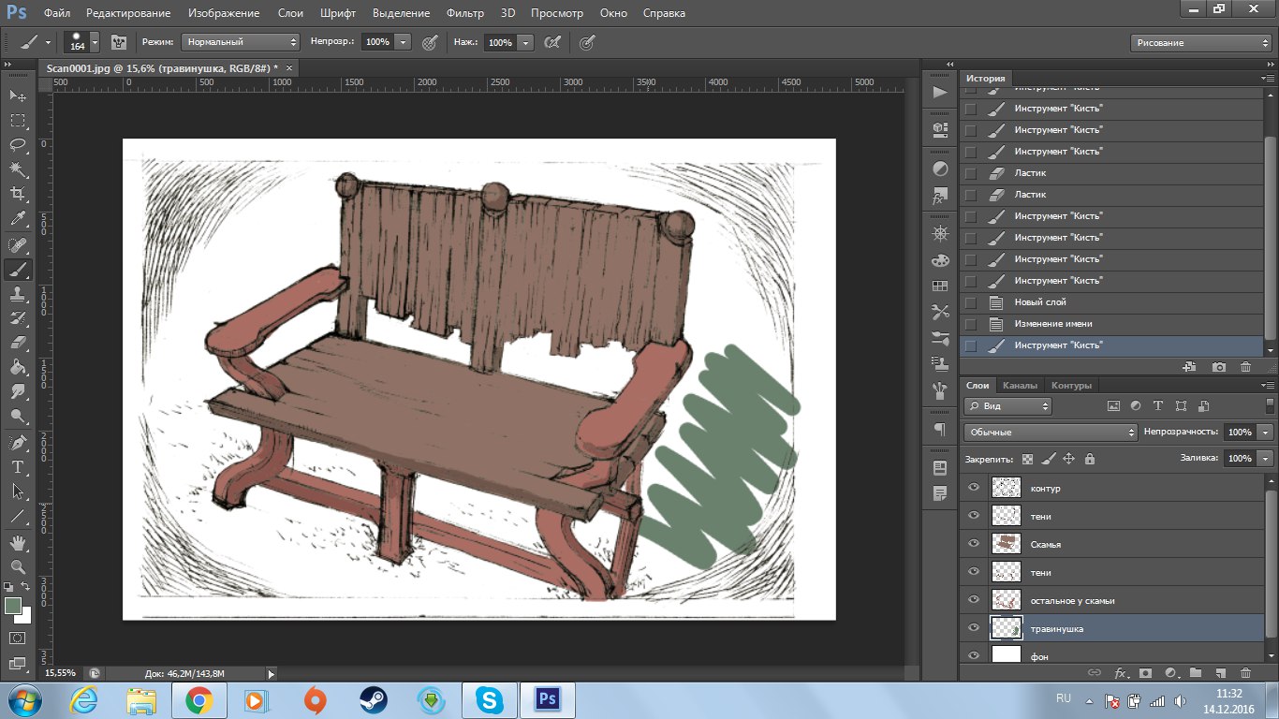
Task: Open the 'Фильтр' menu
Action: tap(464, 13)
